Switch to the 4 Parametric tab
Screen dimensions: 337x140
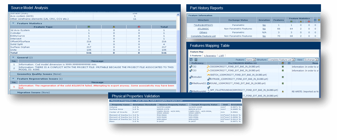pyautogui.click(x=210, y=56)
